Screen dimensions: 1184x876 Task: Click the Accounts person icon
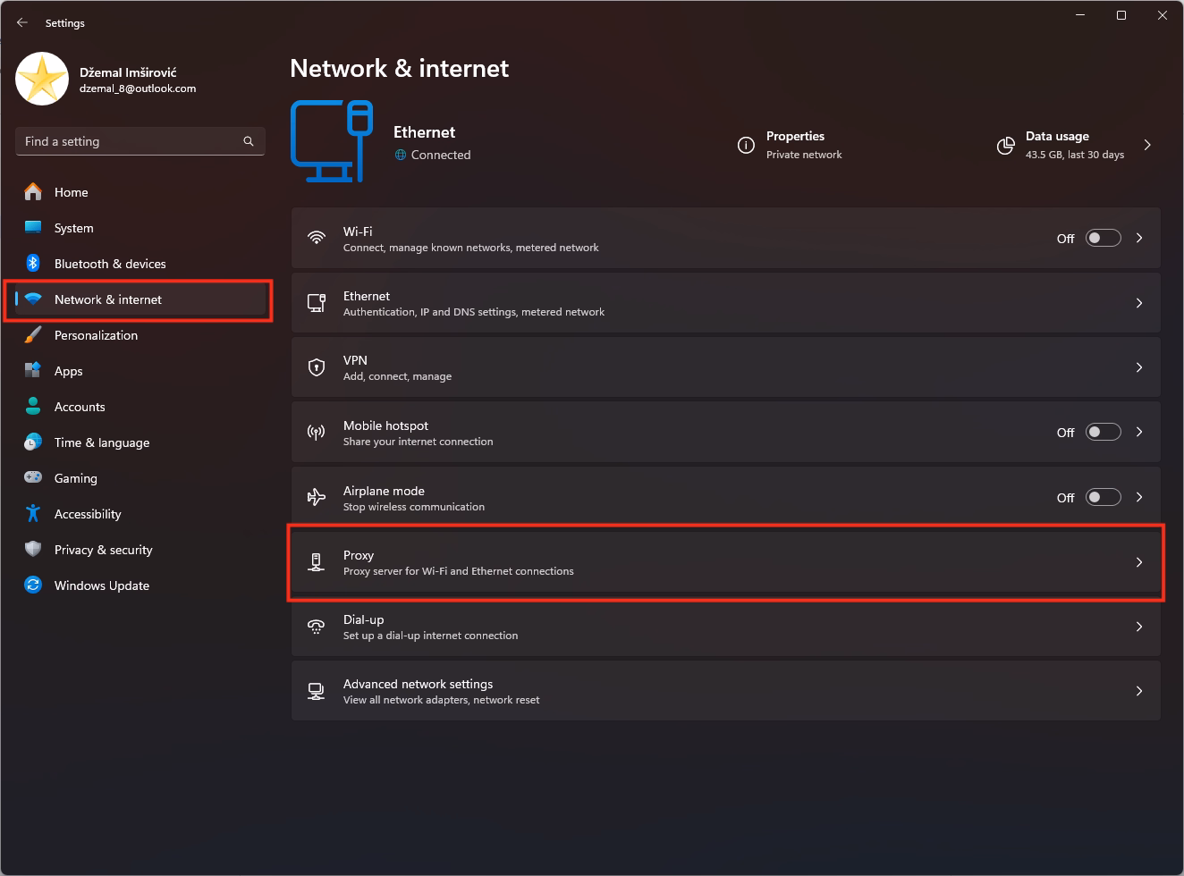coord(33,406)
